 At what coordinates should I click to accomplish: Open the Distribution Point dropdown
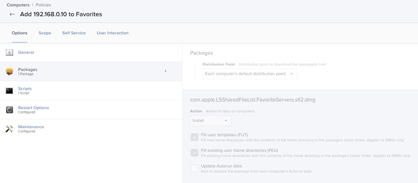point(250,74)
